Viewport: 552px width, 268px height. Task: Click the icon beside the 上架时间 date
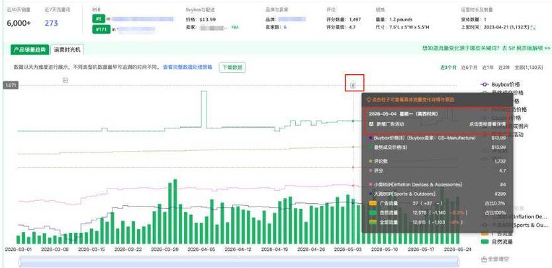533,27
